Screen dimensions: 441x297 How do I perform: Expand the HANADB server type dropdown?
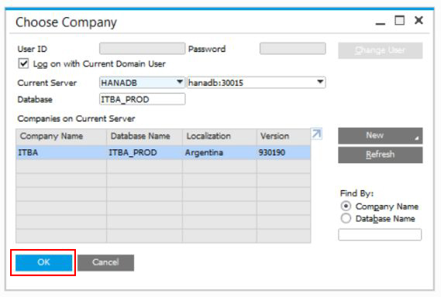click(x=180, y=82)
